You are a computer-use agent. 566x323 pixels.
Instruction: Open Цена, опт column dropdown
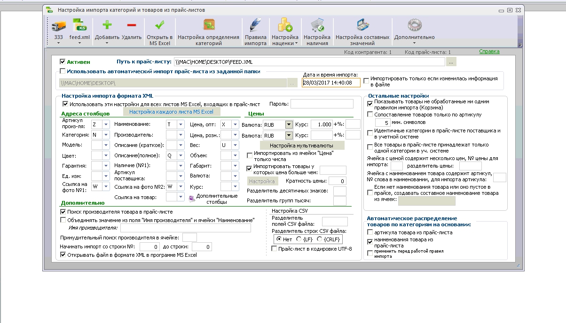click(236, 124)
